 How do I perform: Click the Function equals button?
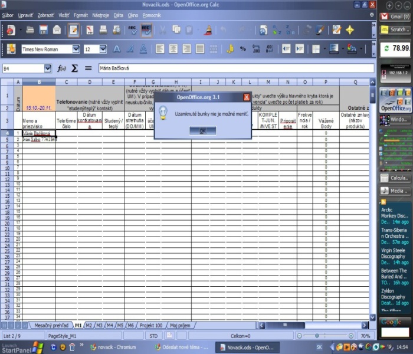point(88,68)
